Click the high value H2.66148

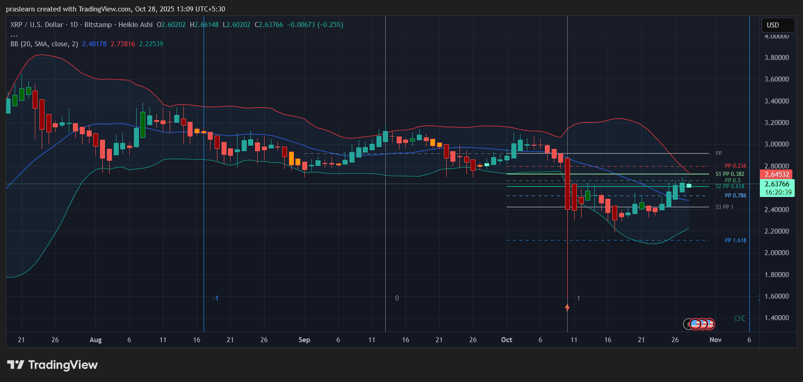(x=205, y=25)
